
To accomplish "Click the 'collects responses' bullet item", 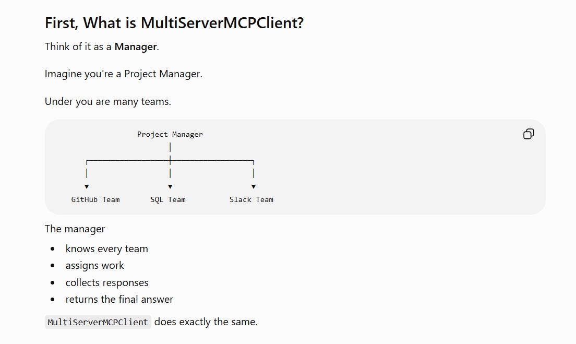I will click(x=107, y=282).
